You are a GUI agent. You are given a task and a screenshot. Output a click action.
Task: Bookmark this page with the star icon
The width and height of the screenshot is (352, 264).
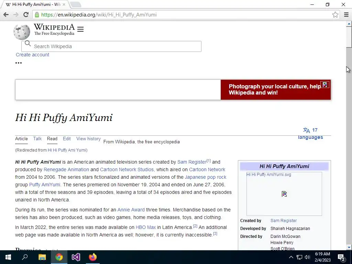[335, 15]
